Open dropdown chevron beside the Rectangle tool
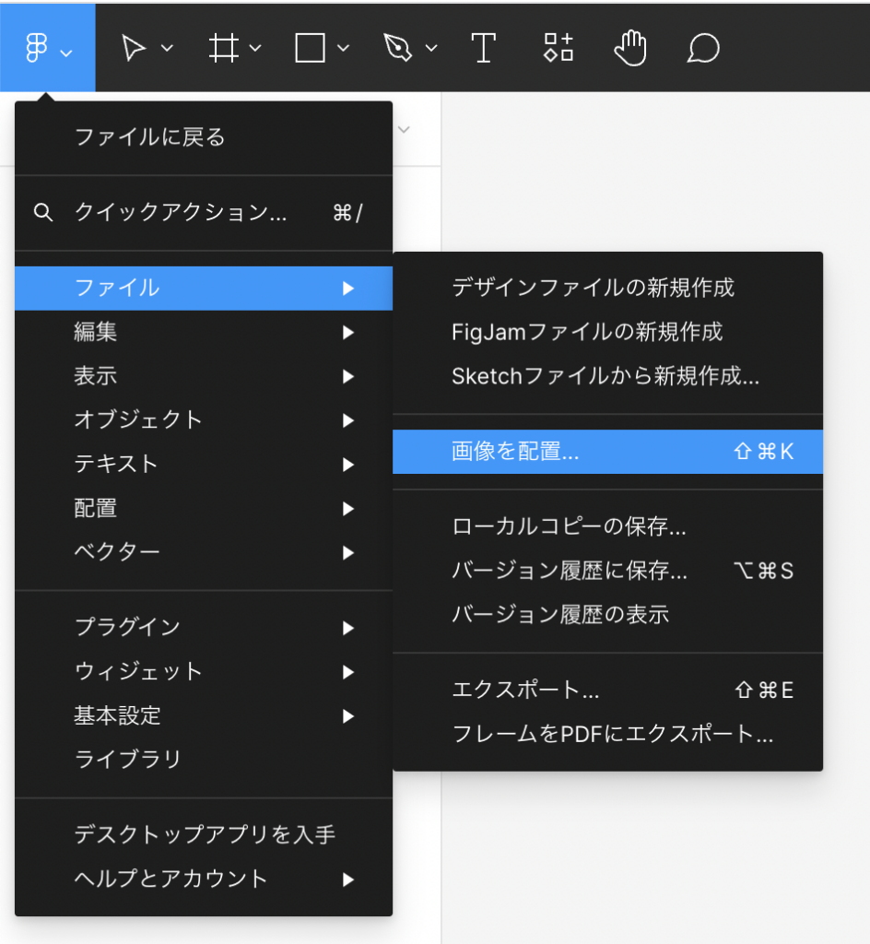Viewport: 870px width, 944px height. (x=344, y=48)
